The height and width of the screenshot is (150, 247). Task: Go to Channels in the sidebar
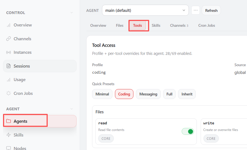coord(40,39)
